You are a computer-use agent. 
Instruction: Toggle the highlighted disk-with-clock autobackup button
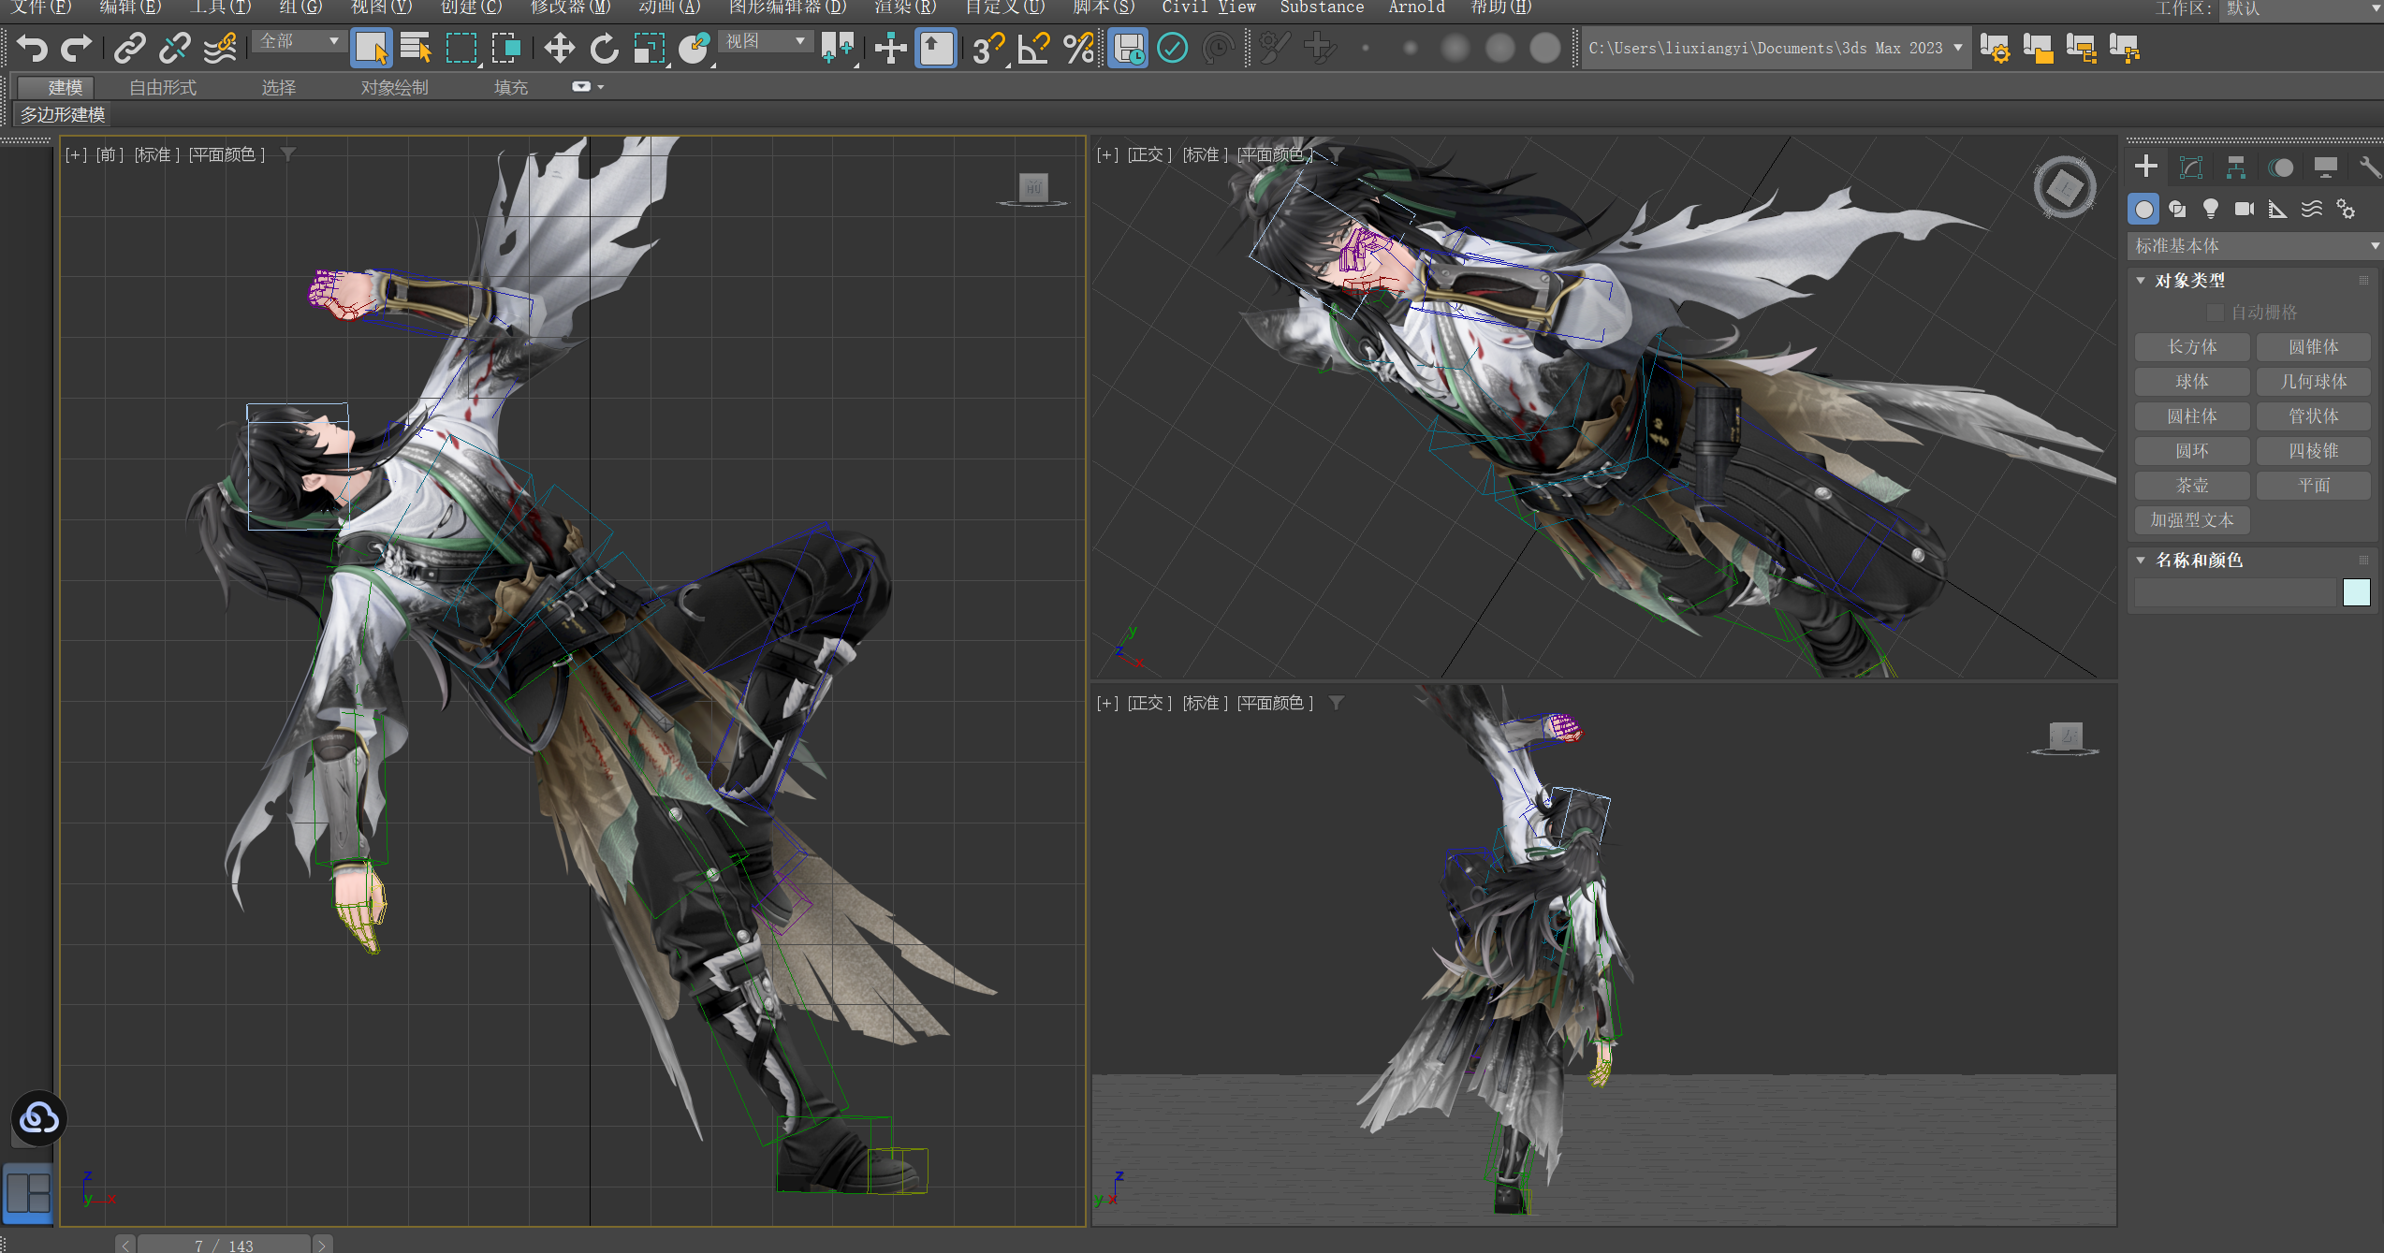point(1128,48)
